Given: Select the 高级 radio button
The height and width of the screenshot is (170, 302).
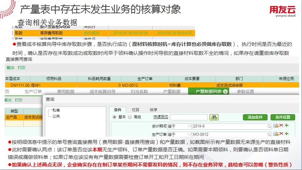Looking at the screenshot, I should pos(131,117).
